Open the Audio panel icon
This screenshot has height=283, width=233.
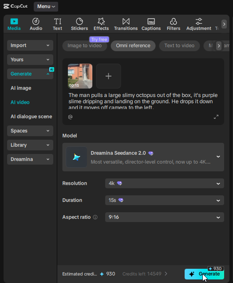tap(36, 21)
